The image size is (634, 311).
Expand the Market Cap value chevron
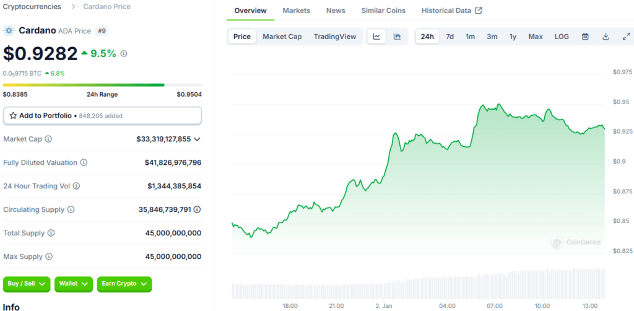(x=197, y=139)
